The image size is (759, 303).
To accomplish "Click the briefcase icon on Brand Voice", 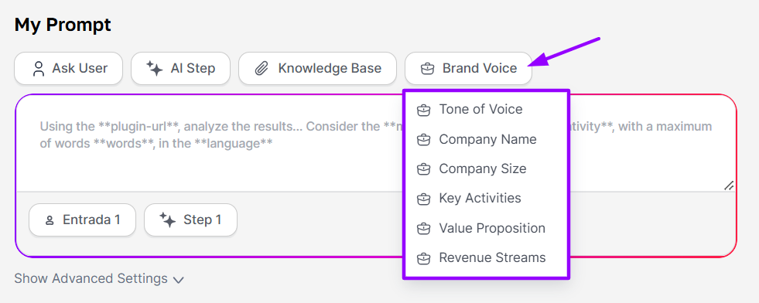I will click(427, 69).
